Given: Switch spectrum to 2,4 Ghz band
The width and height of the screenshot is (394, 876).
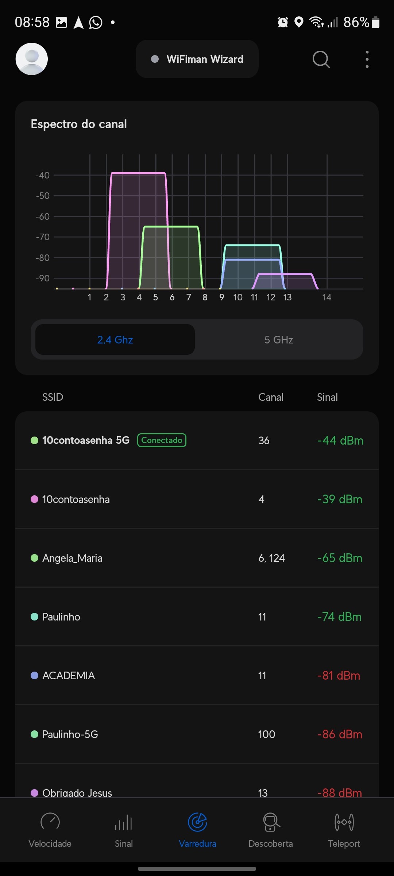Looking at the screenshot, I should pos(115,340).
